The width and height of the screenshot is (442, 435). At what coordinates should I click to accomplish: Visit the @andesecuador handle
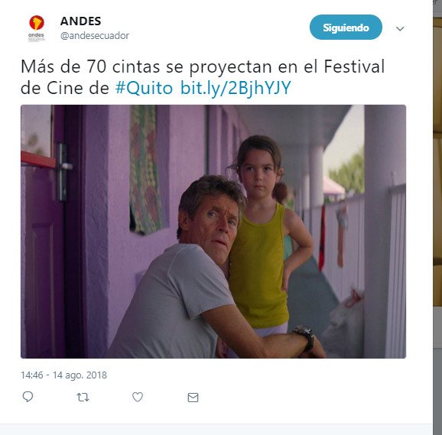(x=95, y=36)
